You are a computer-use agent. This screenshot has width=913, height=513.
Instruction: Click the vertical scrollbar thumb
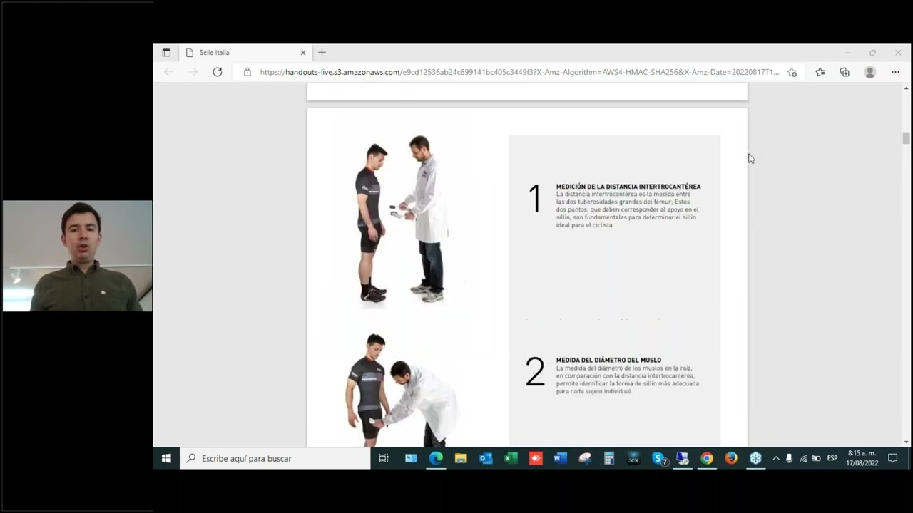pos(906,138)
